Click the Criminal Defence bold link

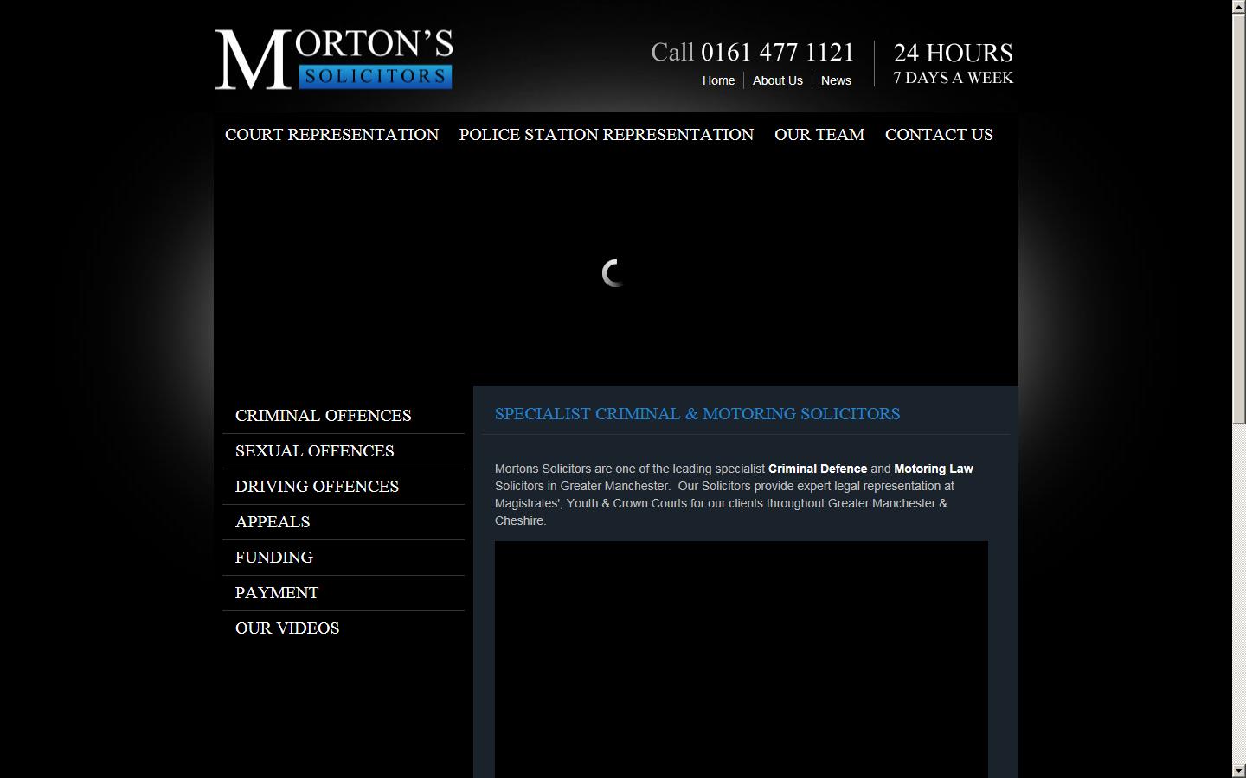(x=817, y=469)
